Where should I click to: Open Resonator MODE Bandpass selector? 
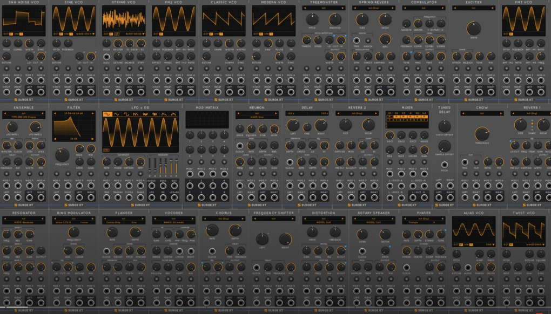click(x=24, y=222)
